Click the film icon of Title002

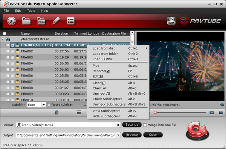(17, 51)
